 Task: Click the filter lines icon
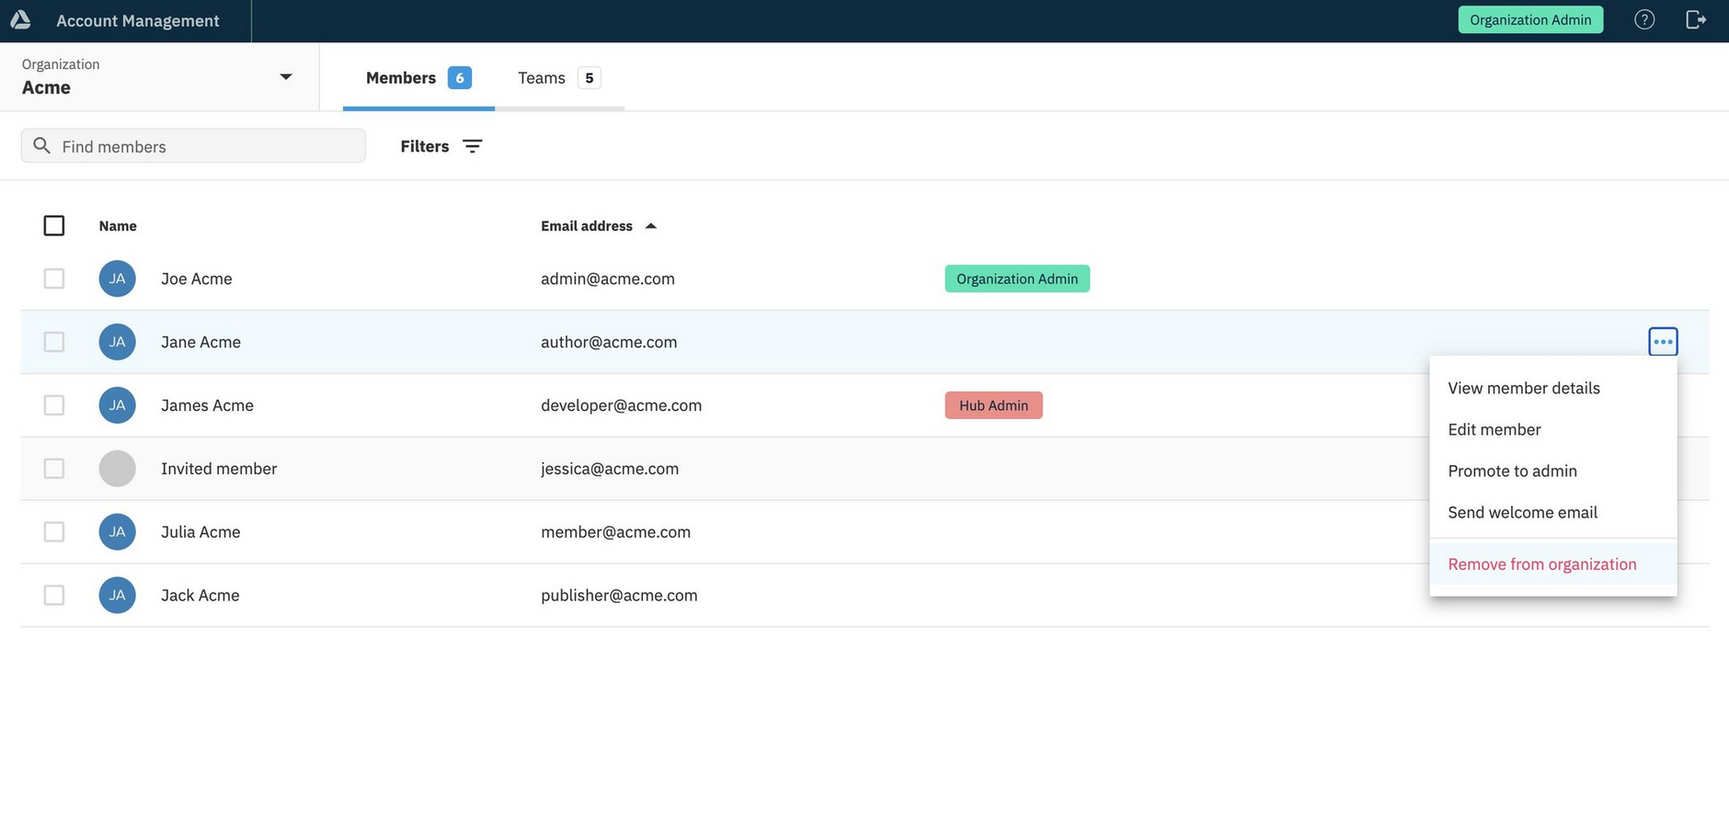pos(472,146)
